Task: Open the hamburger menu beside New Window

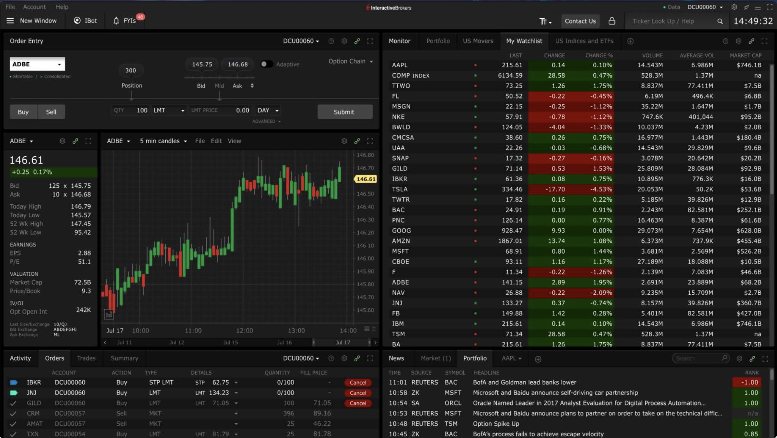Action: click(10, 21)
